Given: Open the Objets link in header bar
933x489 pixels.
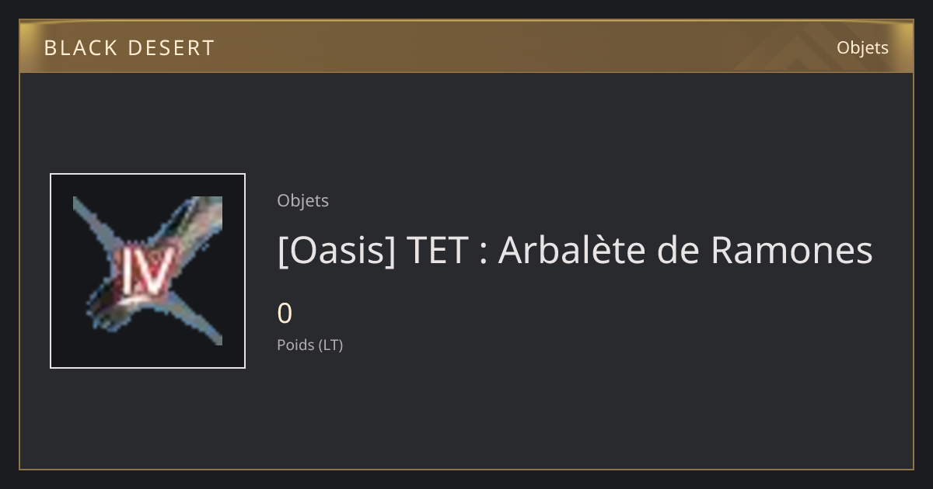Looking at the screenshot, I should pyautogui.click(x=862, y=47).
